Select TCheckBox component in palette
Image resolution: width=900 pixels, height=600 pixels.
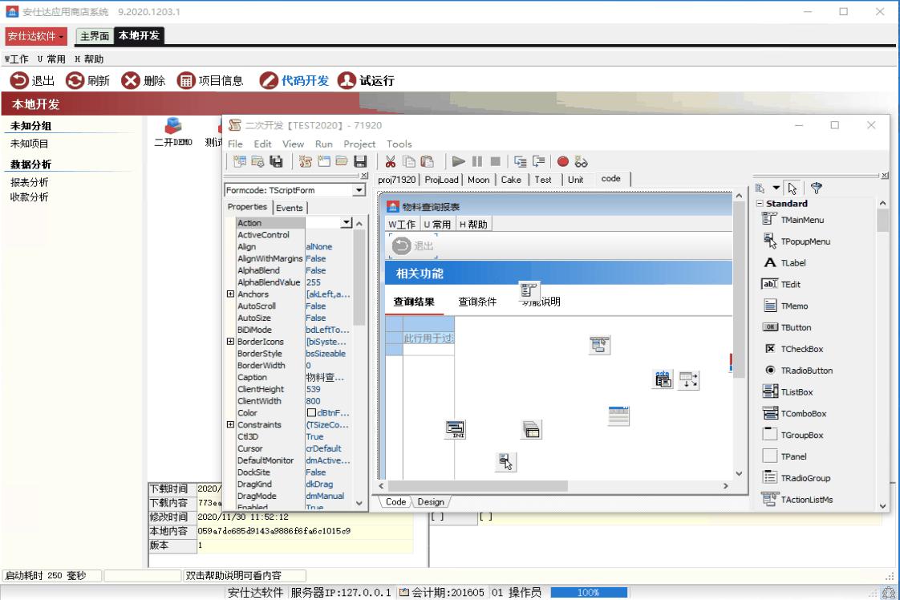tap(793, 348)
